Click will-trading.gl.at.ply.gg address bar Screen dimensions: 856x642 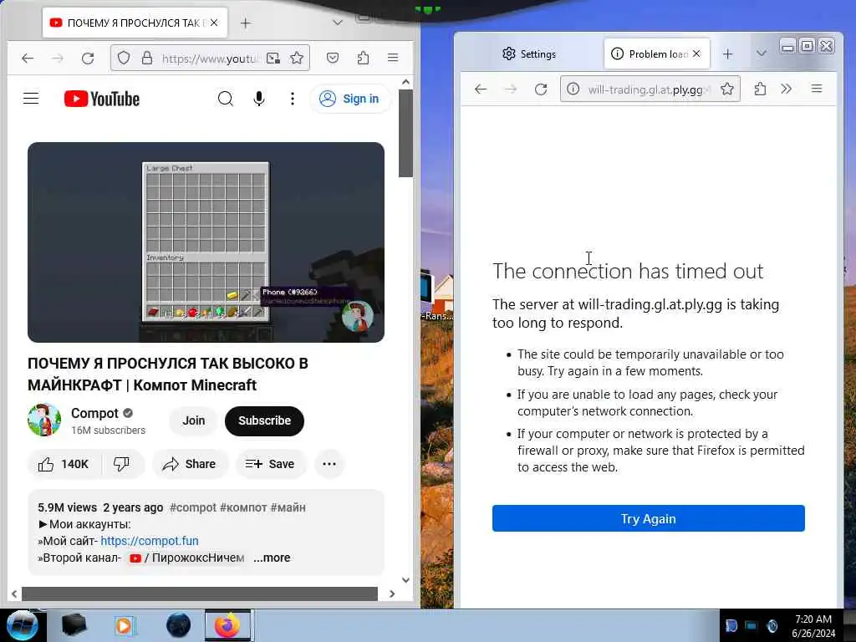click(x=650, y=89)
